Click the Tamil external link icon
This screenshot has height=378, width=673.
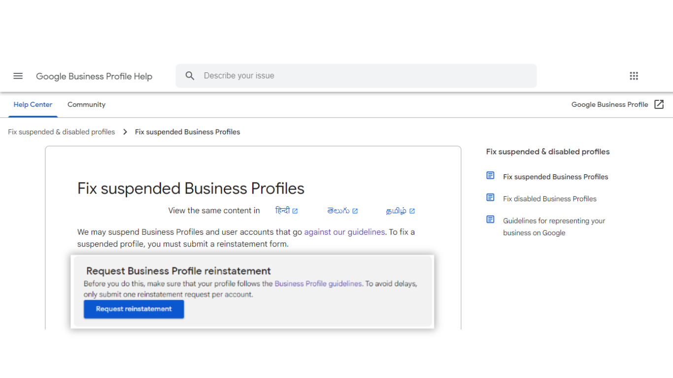[x=412, y=211]
